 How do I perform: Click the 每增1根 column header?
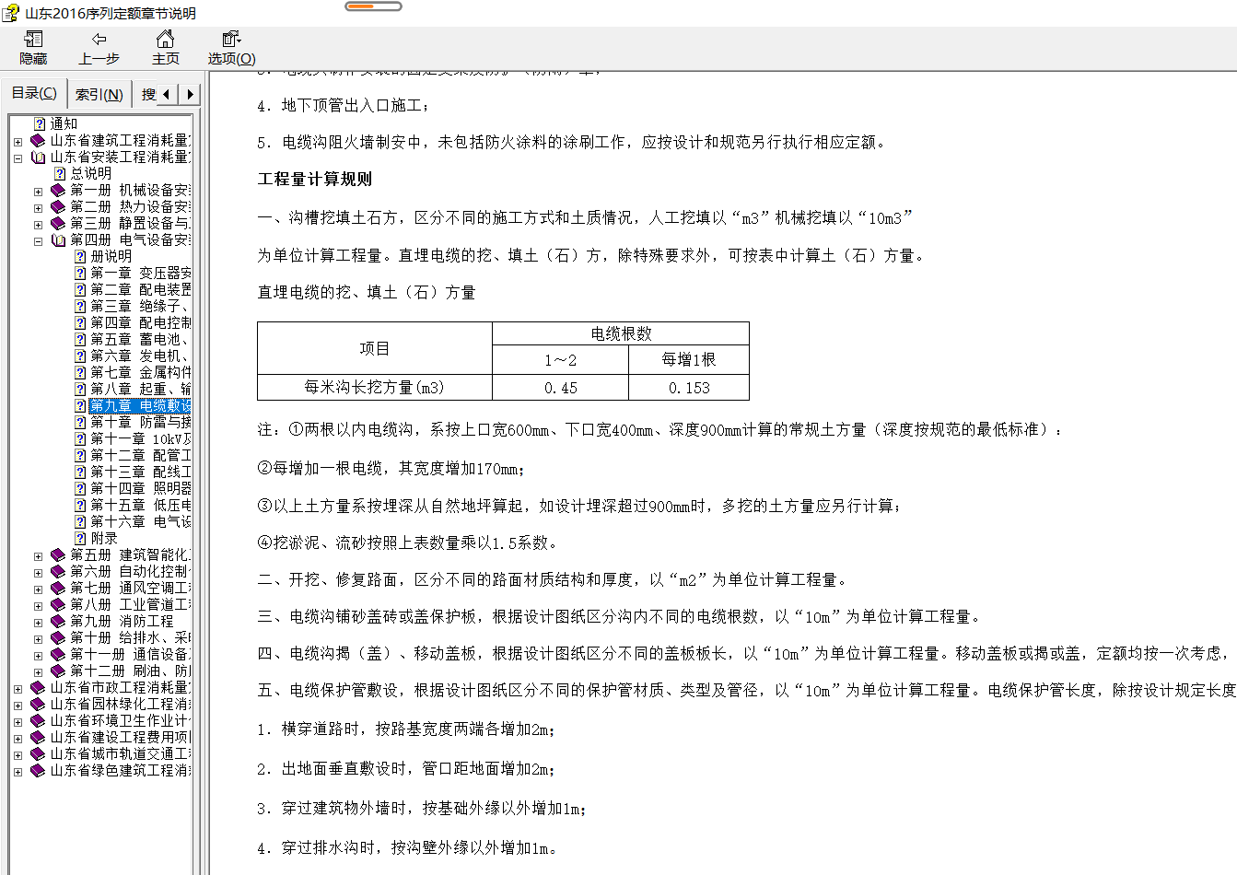pos(689,359)
